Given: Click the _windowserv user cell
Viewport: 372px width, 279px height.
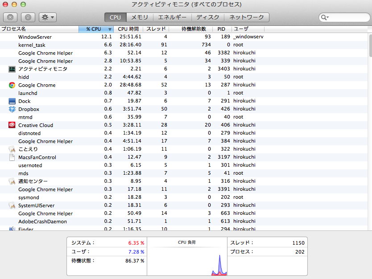Looking at the screenshot, I should click(x=248, y=37).
